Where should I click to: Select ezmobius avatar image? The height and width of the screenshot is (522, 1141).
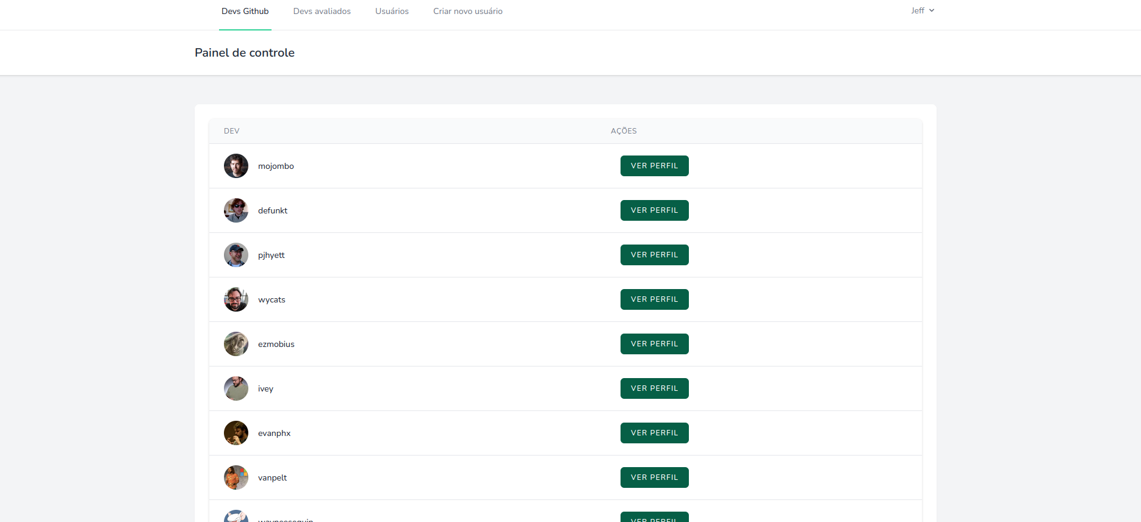tap(236, 344)
